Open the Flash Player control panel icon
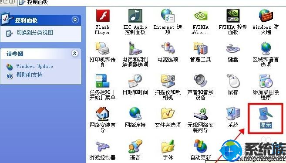The height and width of the screenshot is (163, 286). 103,16
